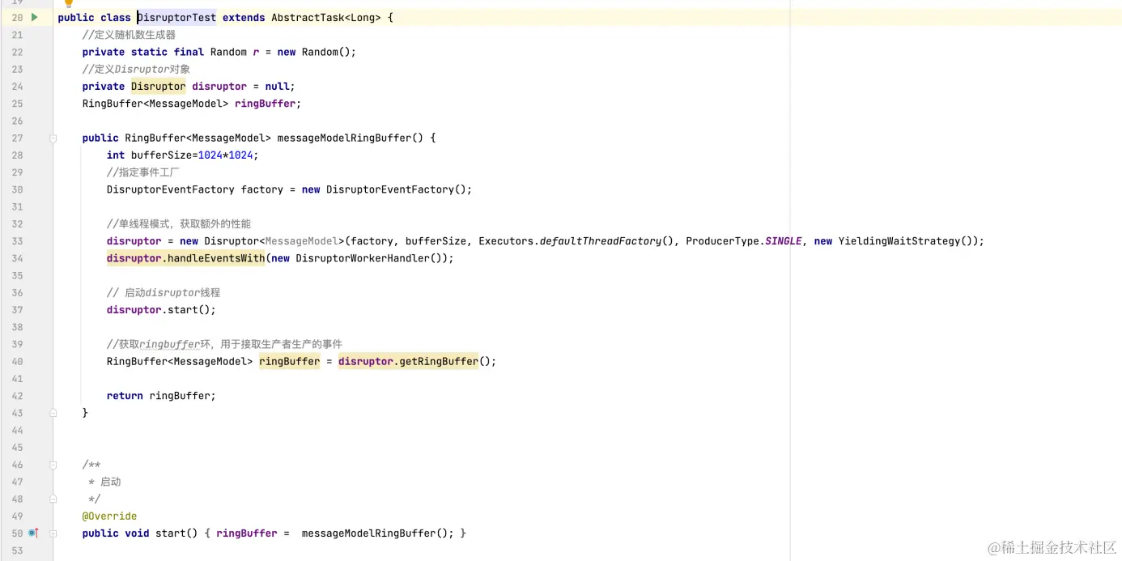
Task: Collapse the Javadoc comment starting at line 46
Action: pyautogui.click(x=53, y=465)
